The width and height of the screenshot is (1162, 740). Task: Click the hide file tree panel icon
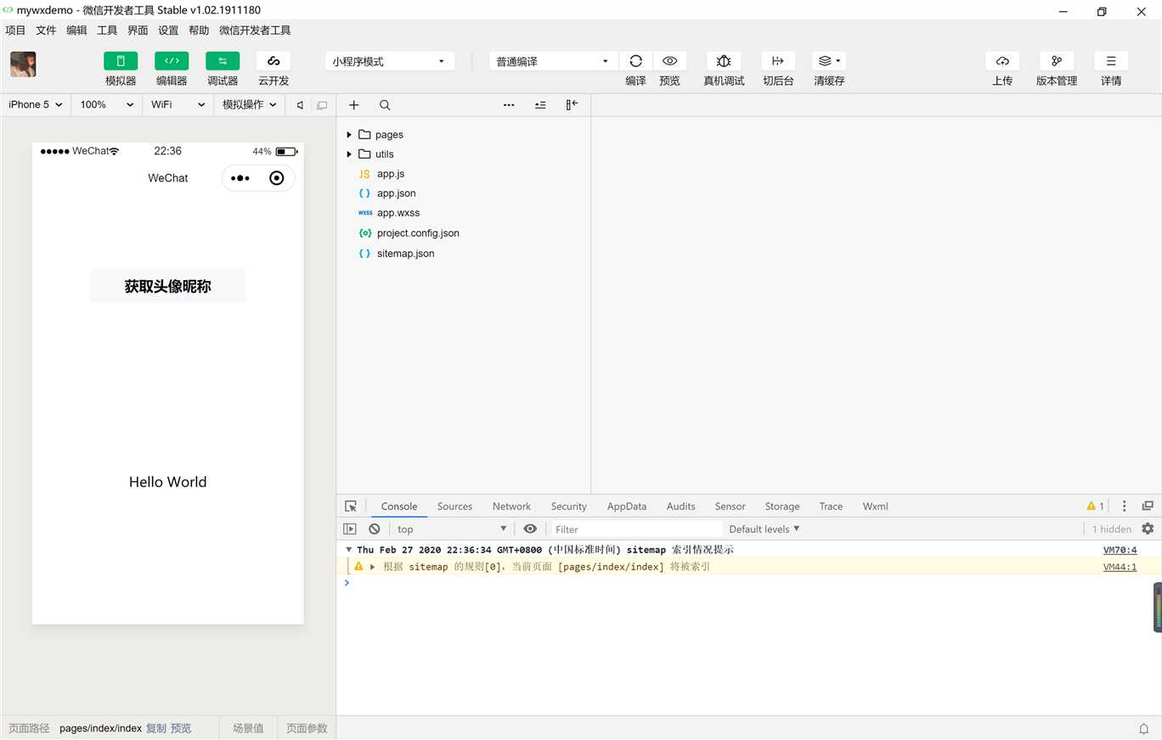572,105
